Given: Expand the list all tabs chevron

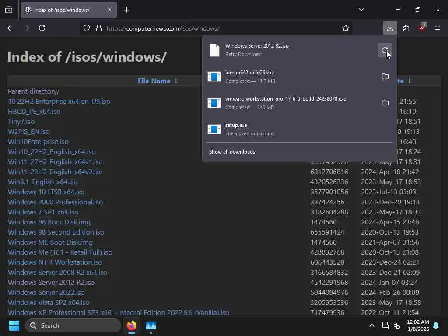Looking at the screenshot, I should [x=361, y=10].
